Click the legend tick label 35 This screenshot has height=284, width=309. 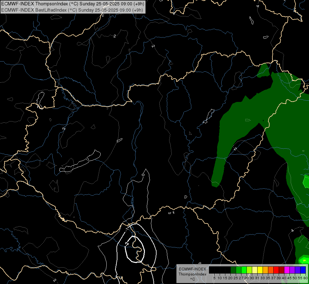[x=268, y=278]
